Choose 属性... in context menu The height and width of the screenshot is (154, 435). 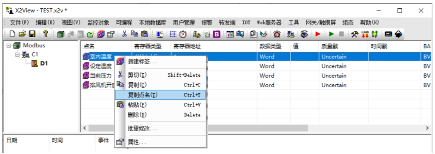160,142
